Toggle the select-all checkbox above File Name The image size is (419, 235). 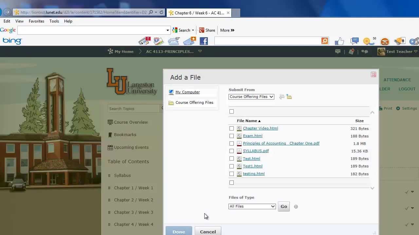(231, 112)
